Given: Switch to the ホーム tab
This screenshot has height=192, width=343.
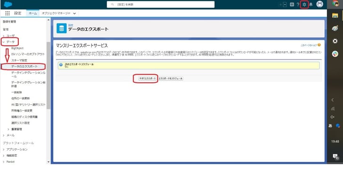Looking at the screenshot, I should click(33, 13).
